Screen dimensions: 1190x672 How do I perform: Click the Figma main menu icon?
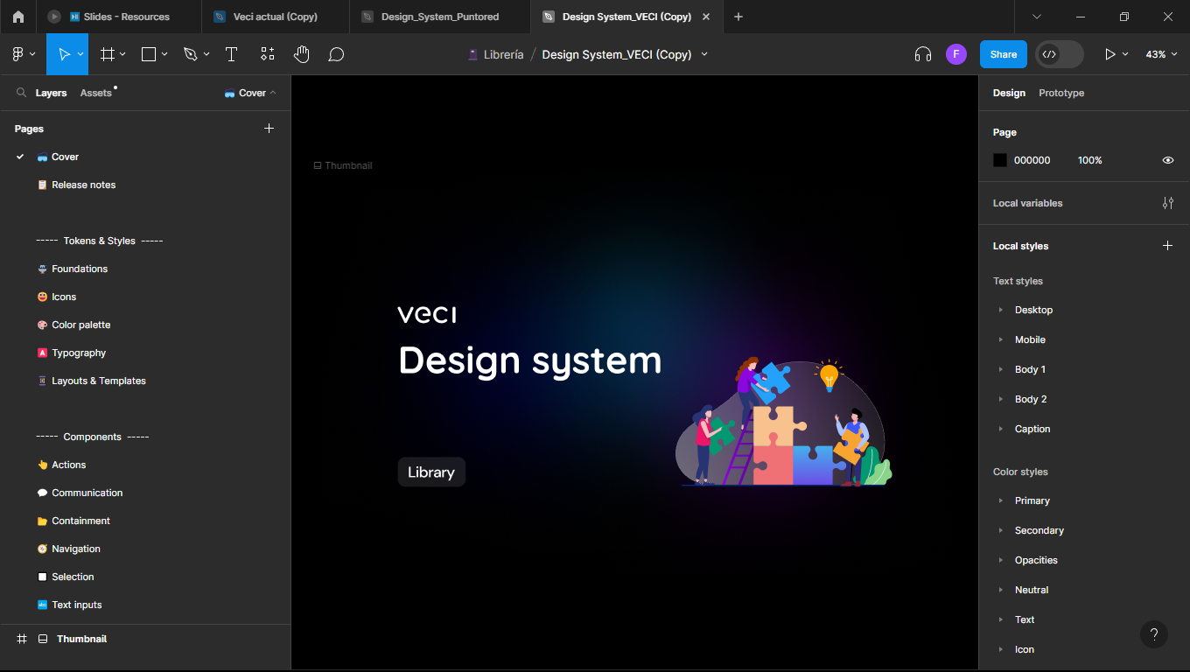point(17,54)
